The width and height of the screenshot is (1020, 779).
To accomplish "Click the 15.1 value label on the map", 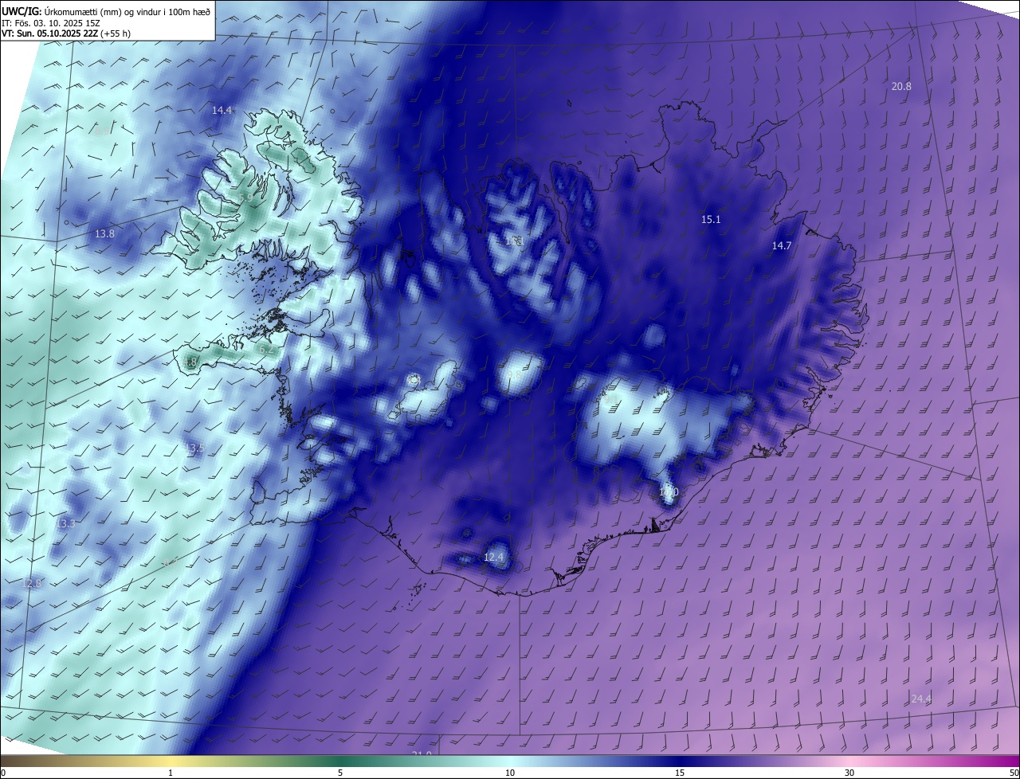I will tap(711, 219).
